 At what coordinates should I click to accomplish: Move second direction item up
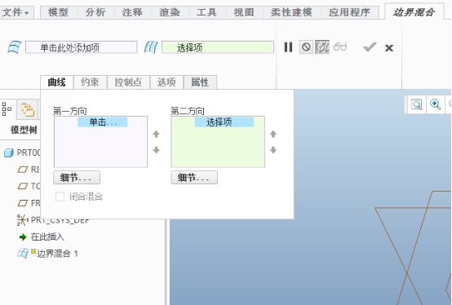pyautogui.click(x=273, y=134)
